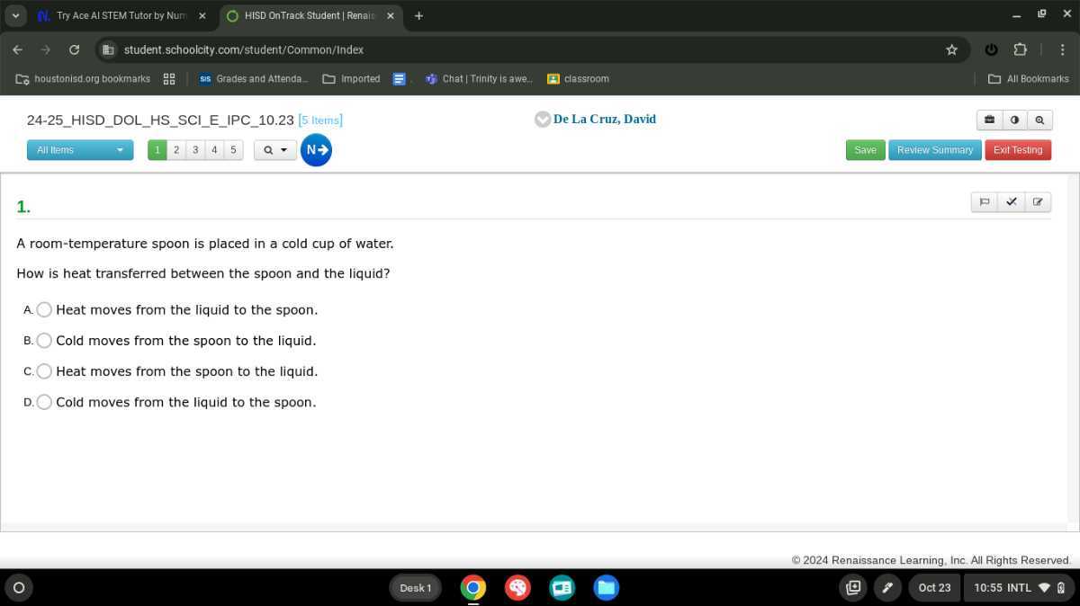Screen dimensions: 1080x606
Task: Click the Review Summary button
Action: (x=934, y=149)
